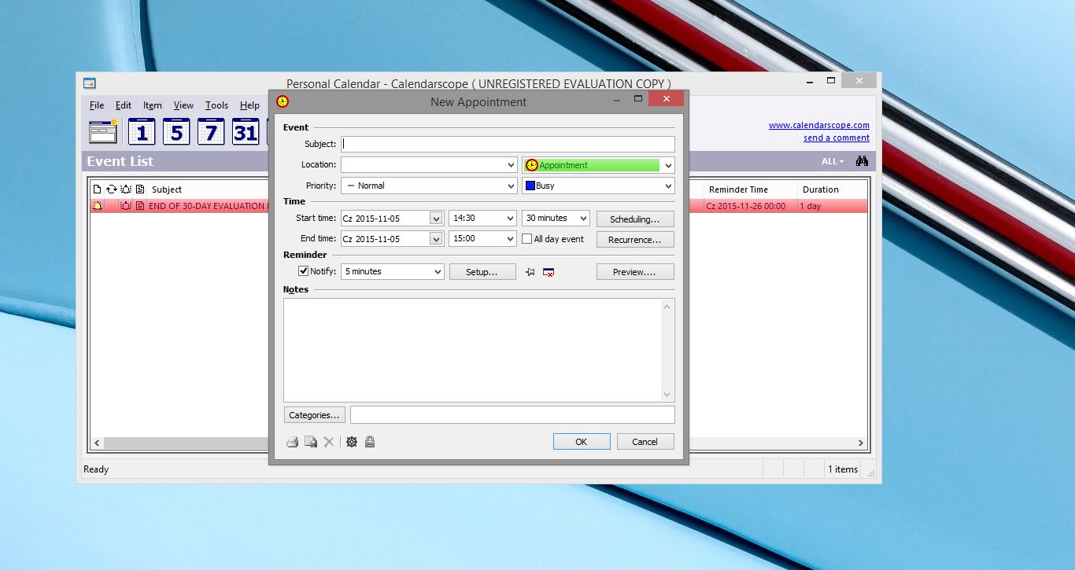Click the new event toolbar icon
The width and height of the screenshot is (1075, 570).
tap(103, 131)
